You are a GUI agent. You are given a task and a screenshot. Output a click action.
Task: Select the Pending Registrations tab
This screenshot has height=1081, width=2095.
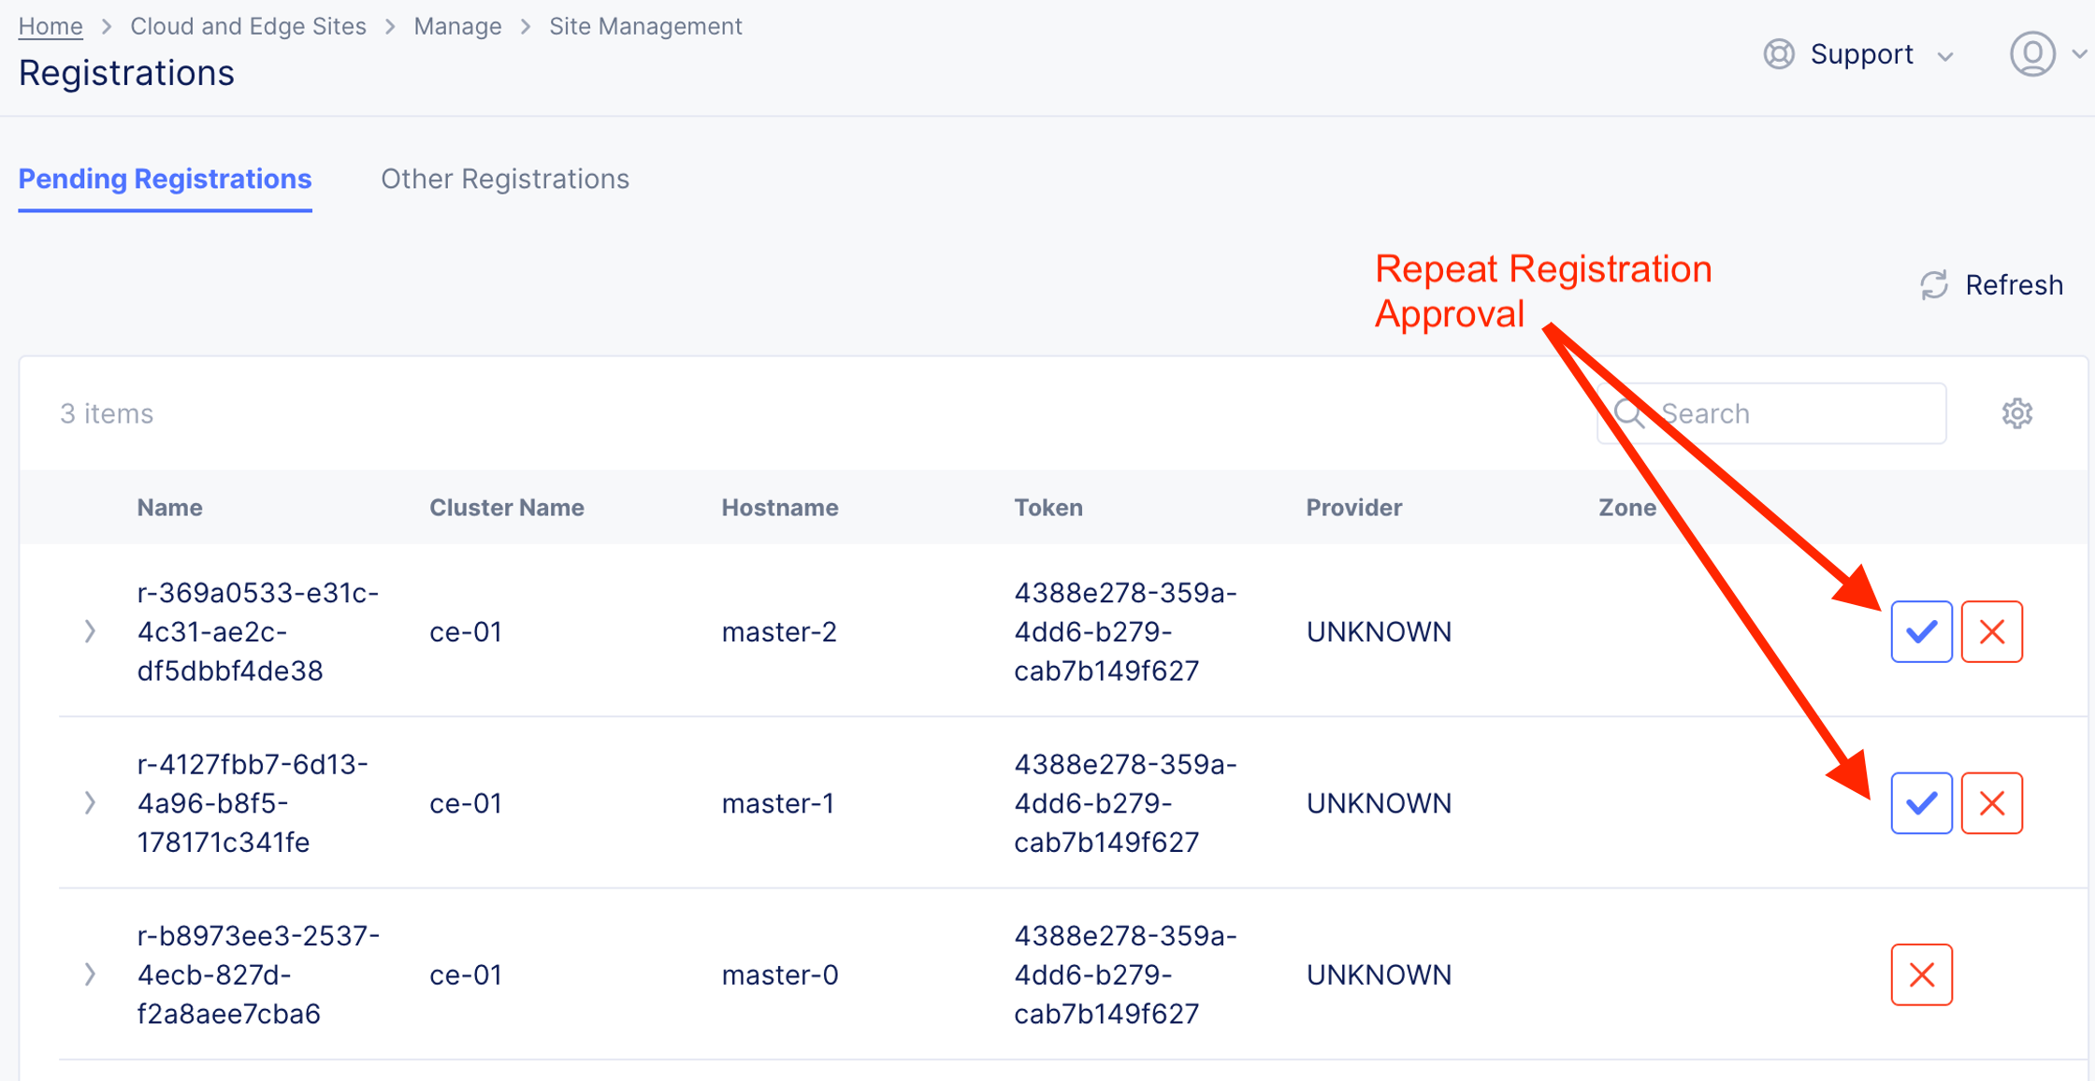point(165,179)
